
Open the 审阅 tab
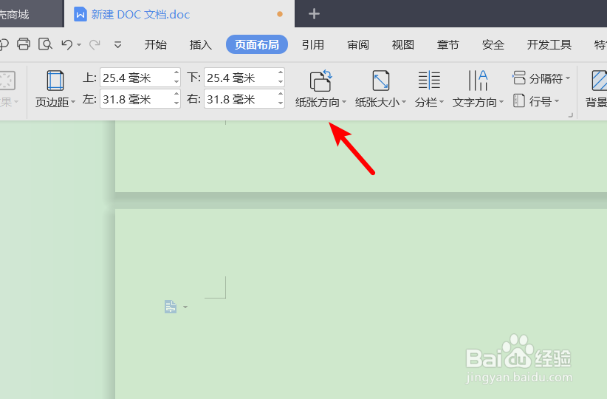(x=358, y=45)
